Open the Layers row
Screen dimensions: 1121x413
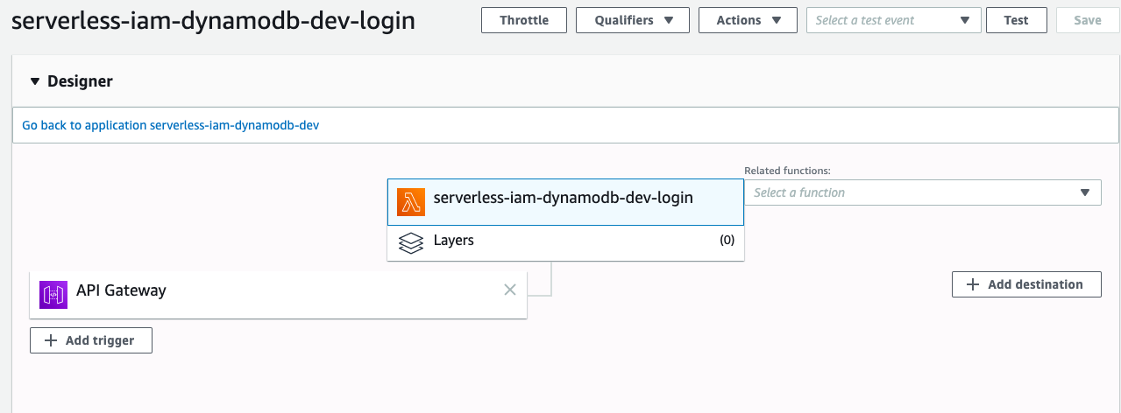point(565,243)
